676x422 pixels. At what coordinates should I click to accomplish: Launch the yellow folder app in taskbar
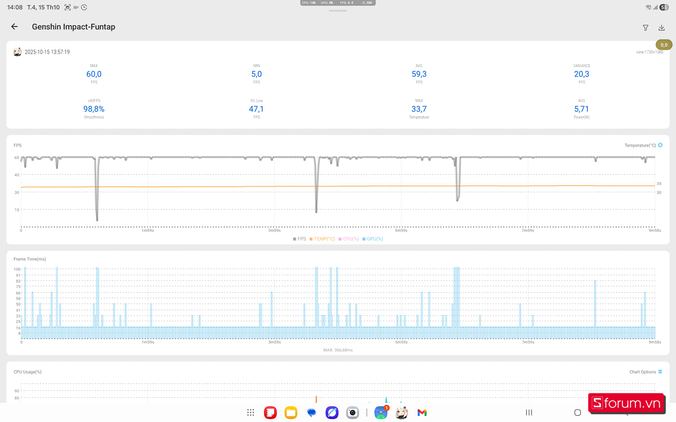pos(291,412)
